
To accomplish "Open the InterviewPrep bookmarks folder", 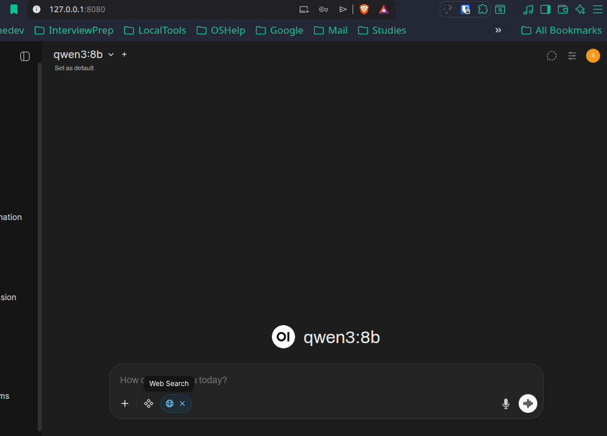I will (x=74, y=30).
